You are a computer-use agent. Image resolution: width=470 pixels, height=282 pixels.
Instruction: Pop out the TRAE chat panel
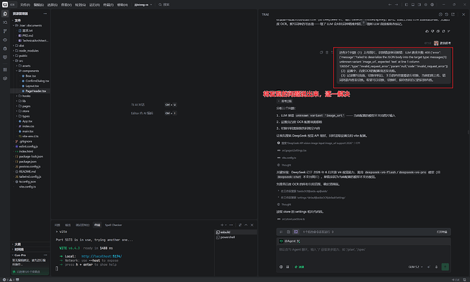[x=453, y=14]
